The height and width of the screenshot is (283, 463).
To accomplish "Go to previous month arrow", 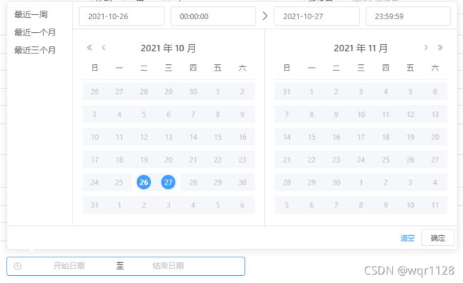I will [103, 48].
